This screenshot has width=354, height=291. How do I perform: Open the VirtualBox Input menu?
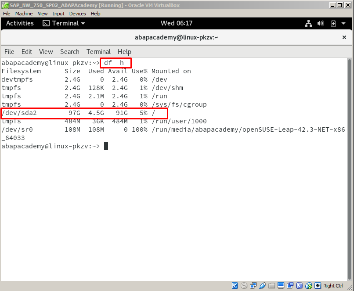(58, 14)
